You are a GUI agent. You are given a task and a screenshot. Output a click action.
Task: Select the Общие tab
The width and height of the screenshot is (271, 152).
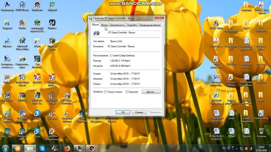[x=95, y=24]
